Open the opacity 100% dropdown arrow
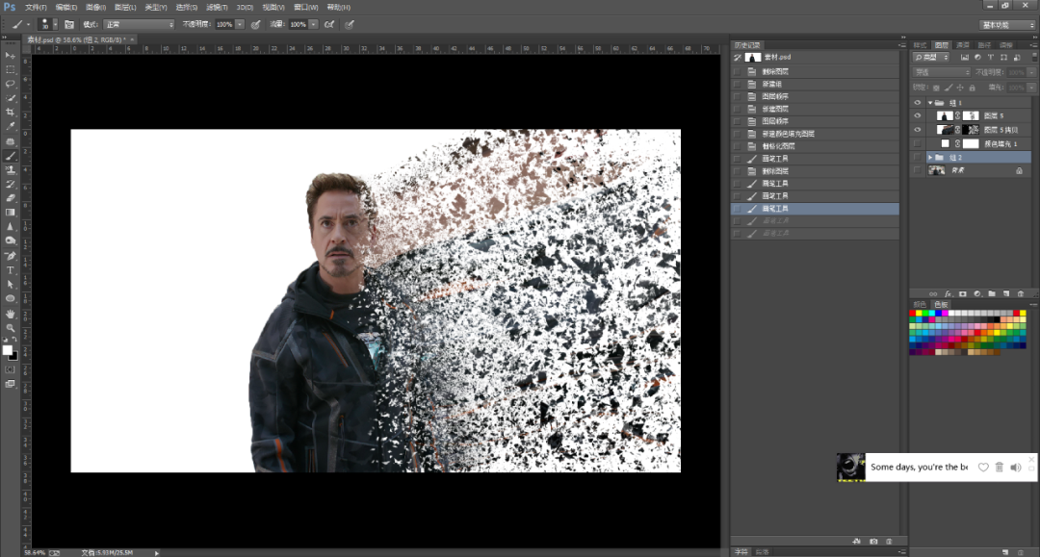 click(x=240, y=24)
